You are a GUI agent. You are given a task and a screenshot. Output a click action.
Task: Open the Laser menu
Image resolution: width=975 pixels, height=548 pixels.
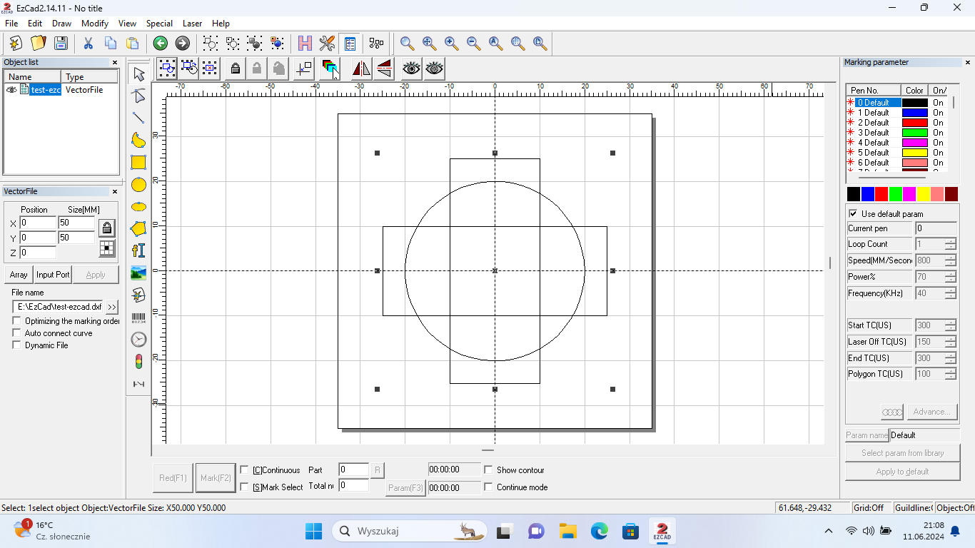click(192, 24)
